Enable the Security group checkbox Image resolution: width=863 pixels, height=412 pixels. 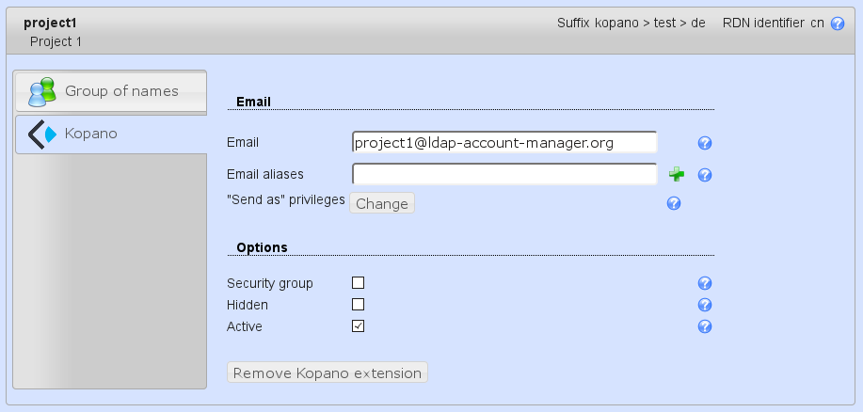(x=358, y=282)
